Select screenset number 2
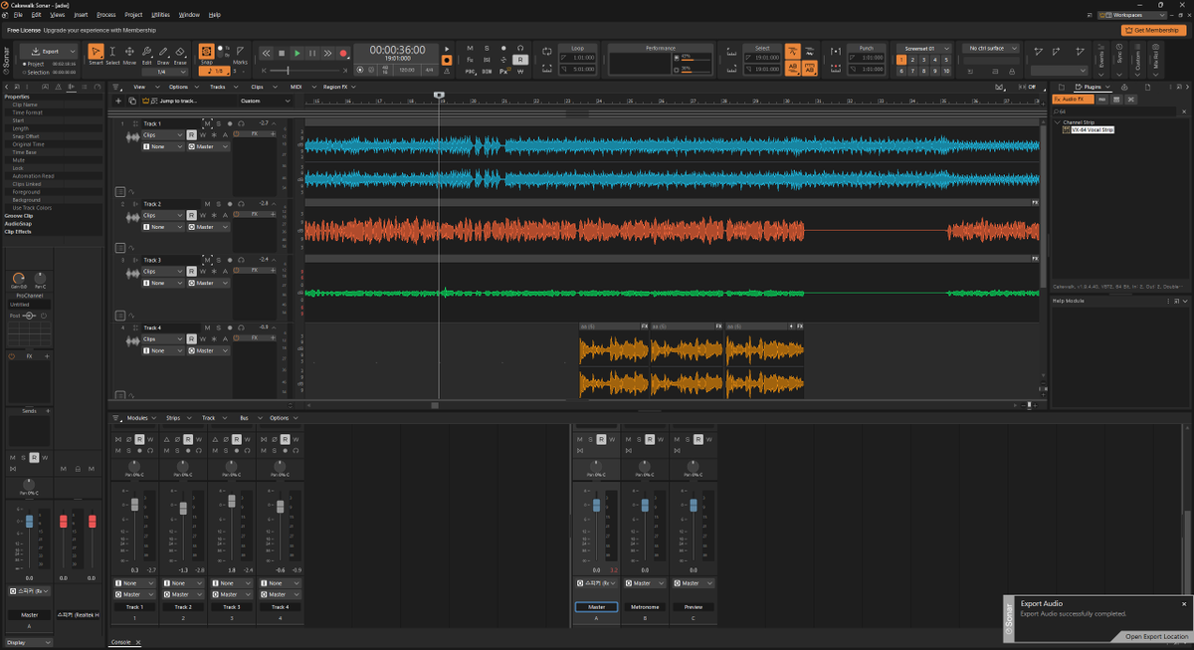This screenshot has height=650, width=1194. point(910,60)
